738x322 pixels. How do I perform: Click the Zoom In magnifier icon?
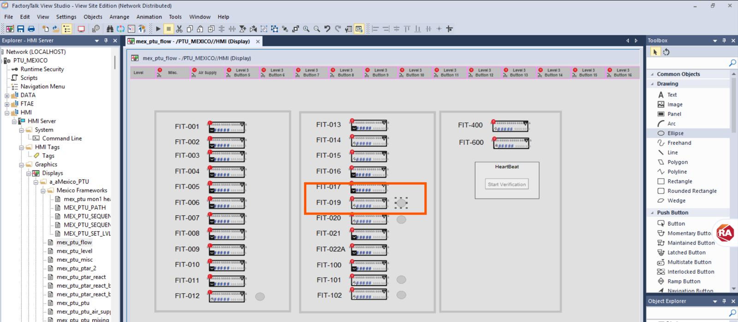pos(306,29)
